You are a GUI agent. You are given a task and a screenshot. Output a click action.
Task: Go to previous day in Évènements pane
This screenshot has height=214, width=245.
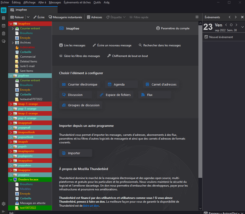point(226,25)
